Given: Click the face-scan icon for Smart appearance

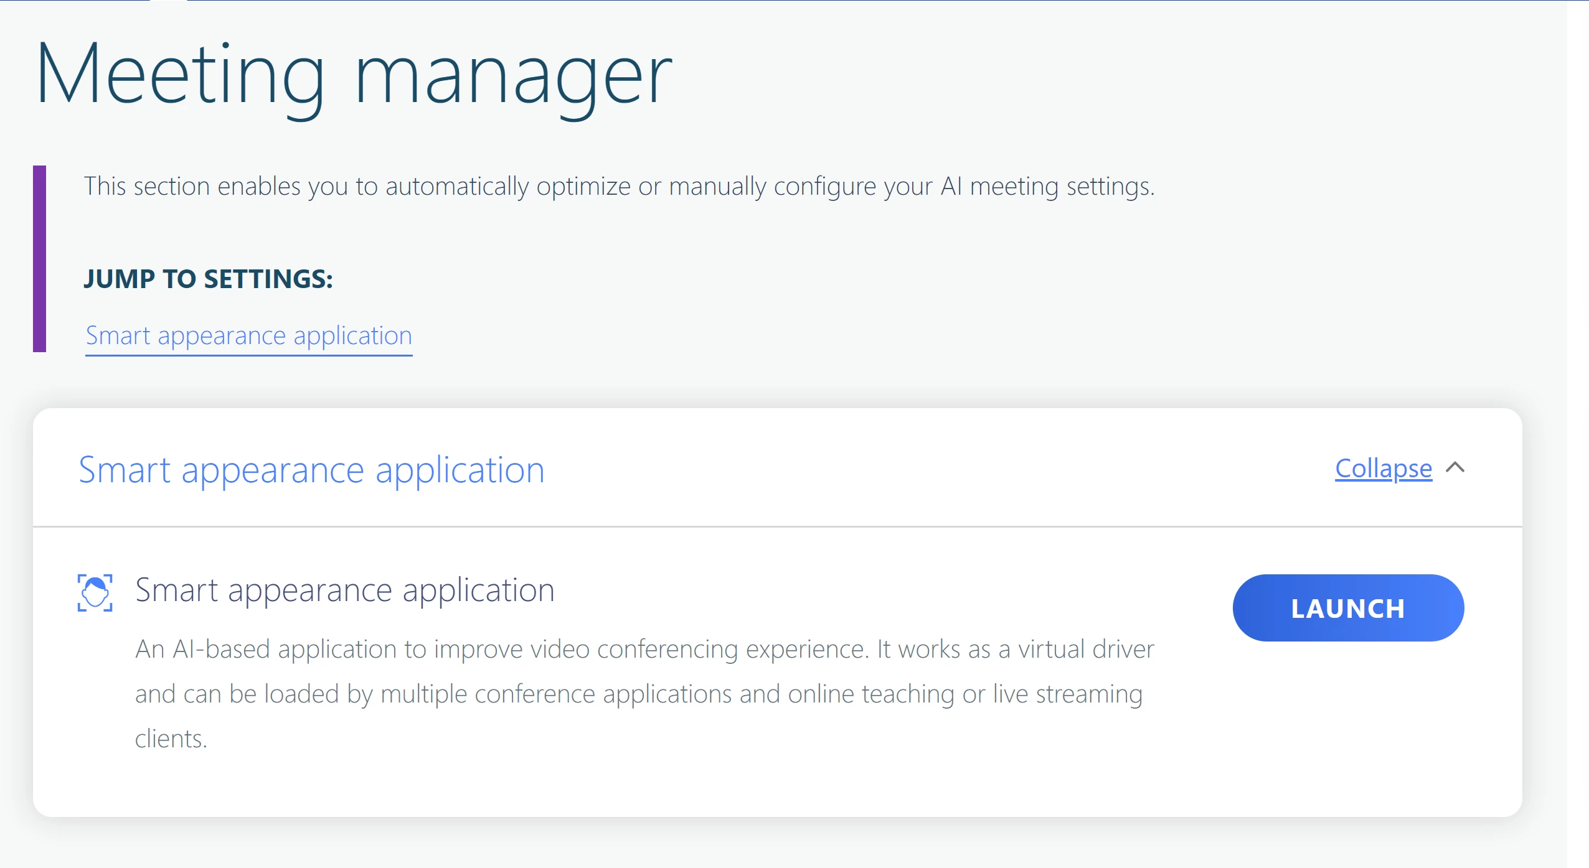Looking at the screenshot, I should coord(95,592).
